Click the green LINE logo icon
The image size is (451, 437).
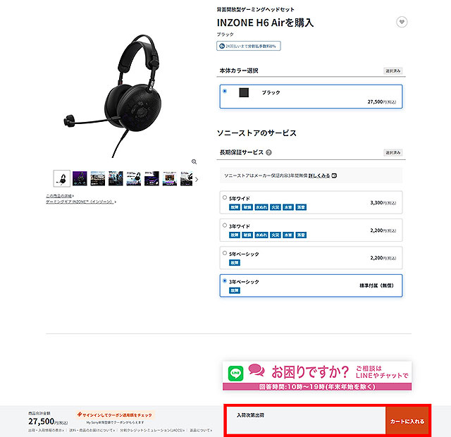pos(235,373)
